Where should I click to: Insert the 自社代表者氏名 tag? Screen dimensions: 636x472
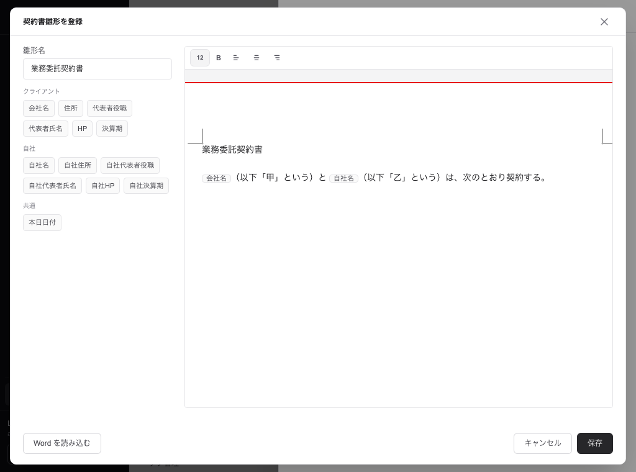click(52, 186)
